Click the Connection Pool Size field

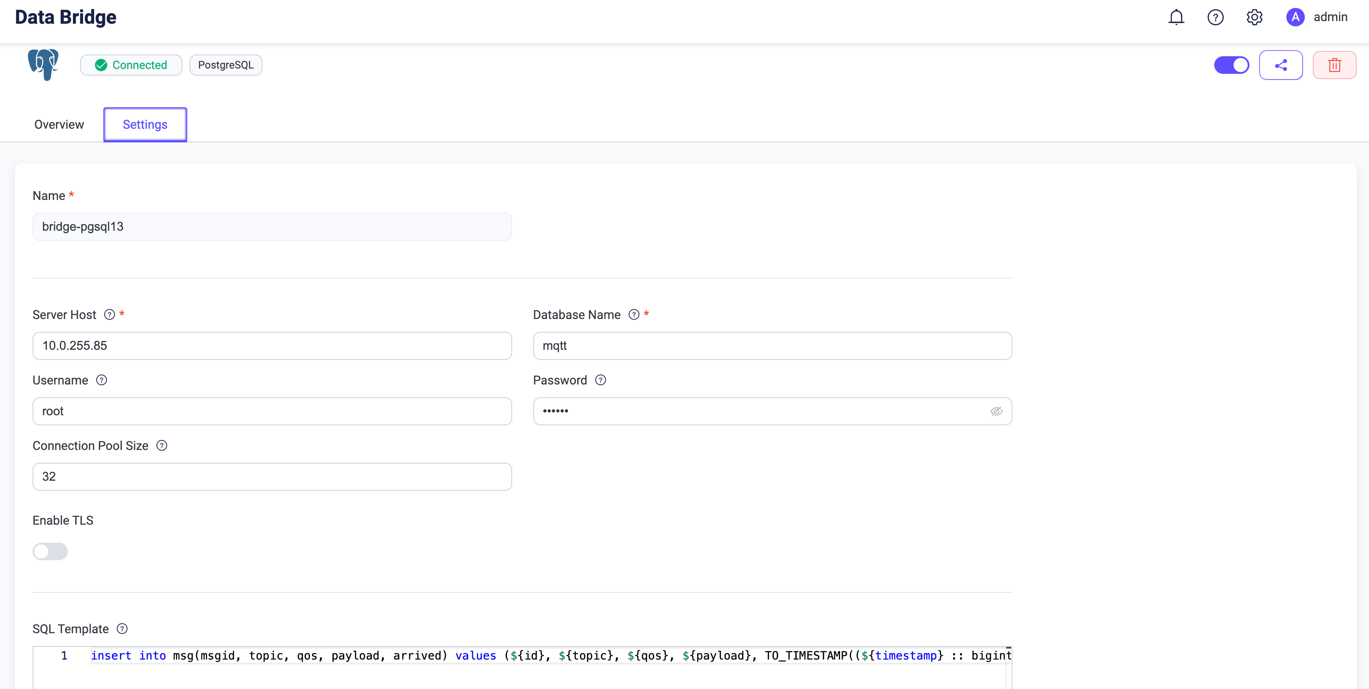click(x=273, y=476)
